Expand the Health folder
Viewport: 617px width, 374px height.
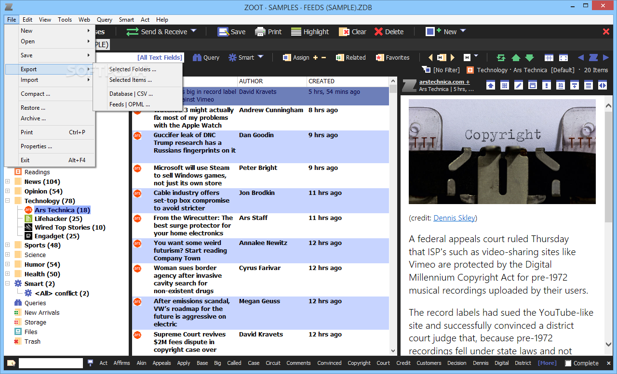7,274
